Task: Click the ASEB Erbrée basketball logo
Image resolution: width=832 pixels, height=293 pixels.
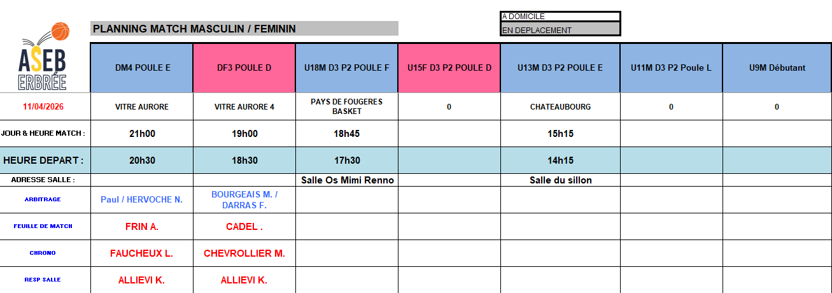Action: coord(43,57)
